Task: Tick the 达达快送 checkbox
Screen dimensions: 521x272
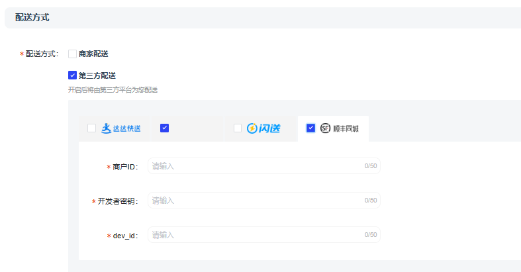Action: pos(91,128)
